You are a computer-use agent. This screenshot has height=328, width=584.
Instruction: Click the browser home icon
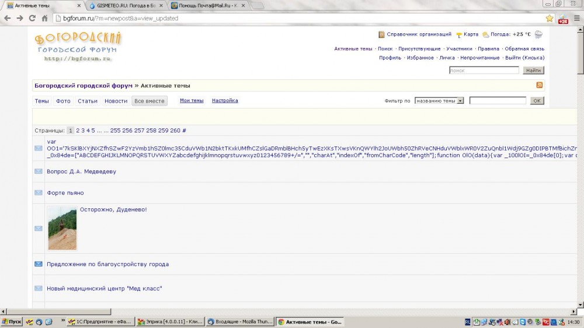44,18
